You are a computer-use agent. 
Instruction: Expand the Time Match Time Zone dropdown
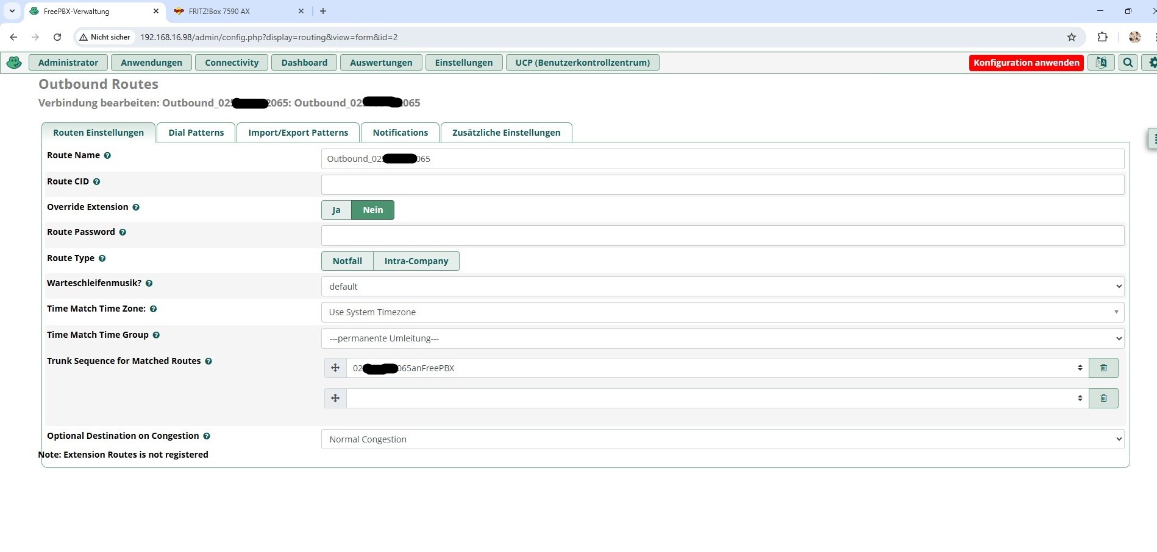pyautogui.click(x=722, y=312)
